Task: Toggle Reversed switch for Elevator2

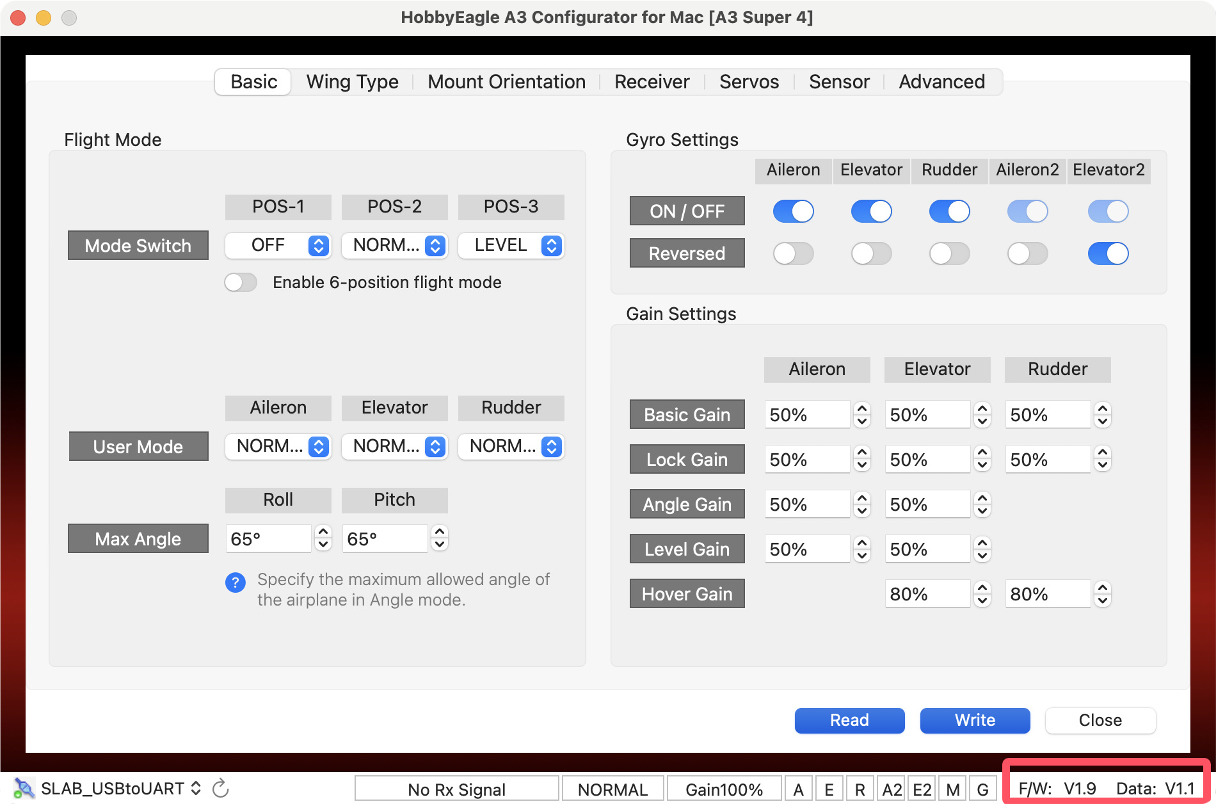Action: [x=1108, y=253]
